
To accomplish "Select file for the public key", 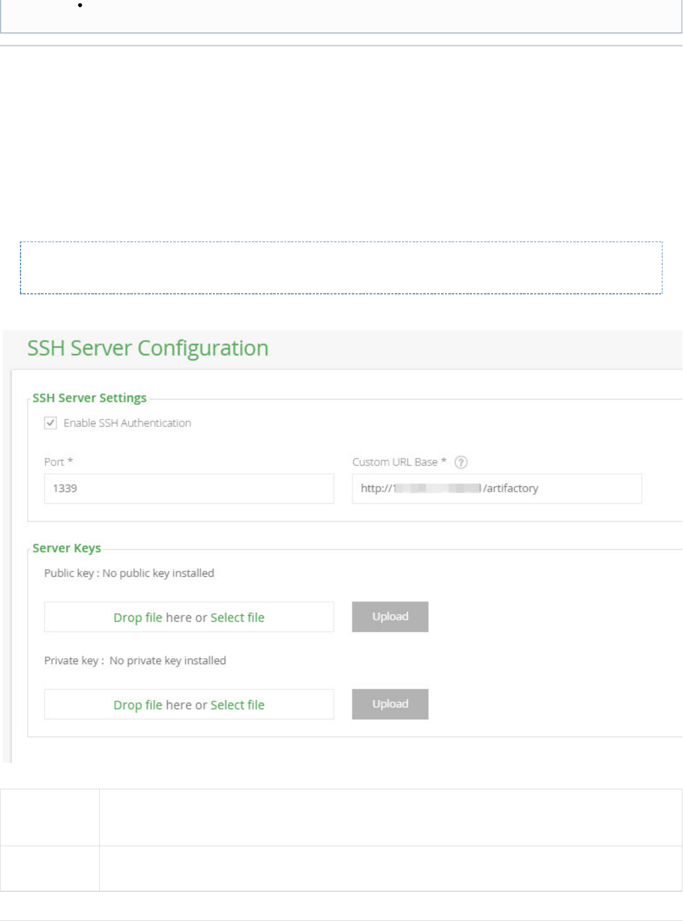I will click(x=237, y=617).
